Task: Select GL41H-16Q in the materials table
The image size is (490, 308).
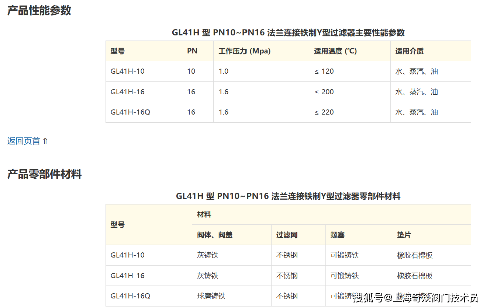Action: coord(131,296)
